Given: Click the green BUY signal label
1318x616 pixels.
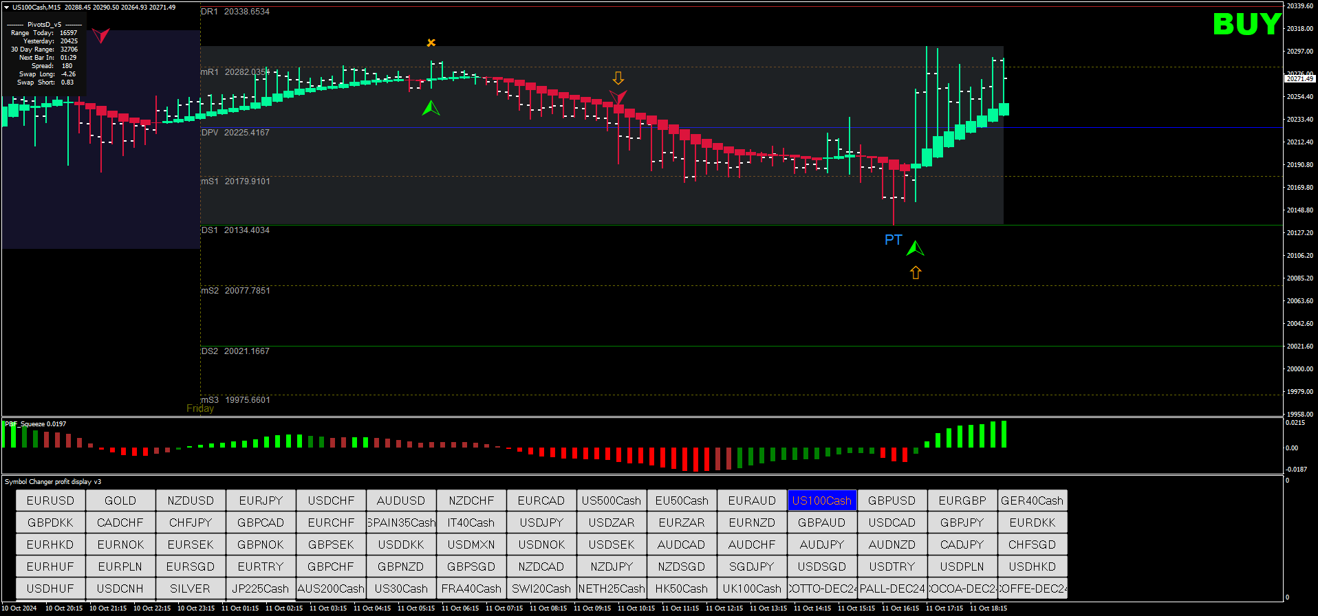Looking at the screenshot, I should [x=1246, y=25].
